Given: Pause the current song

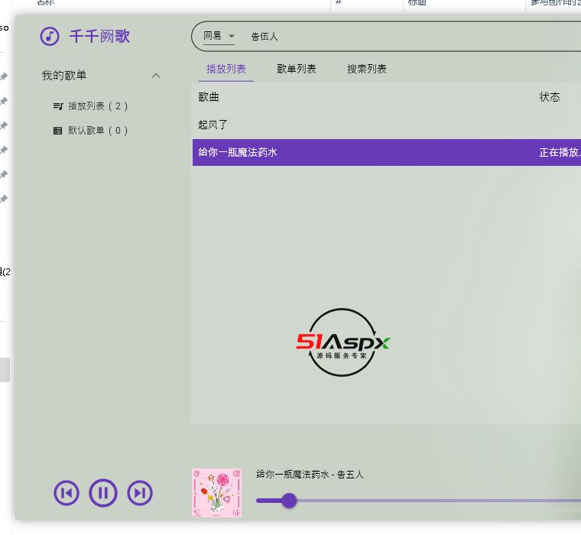Looking at the screenshot, I should pyautogui.click(x=103, y=493).
